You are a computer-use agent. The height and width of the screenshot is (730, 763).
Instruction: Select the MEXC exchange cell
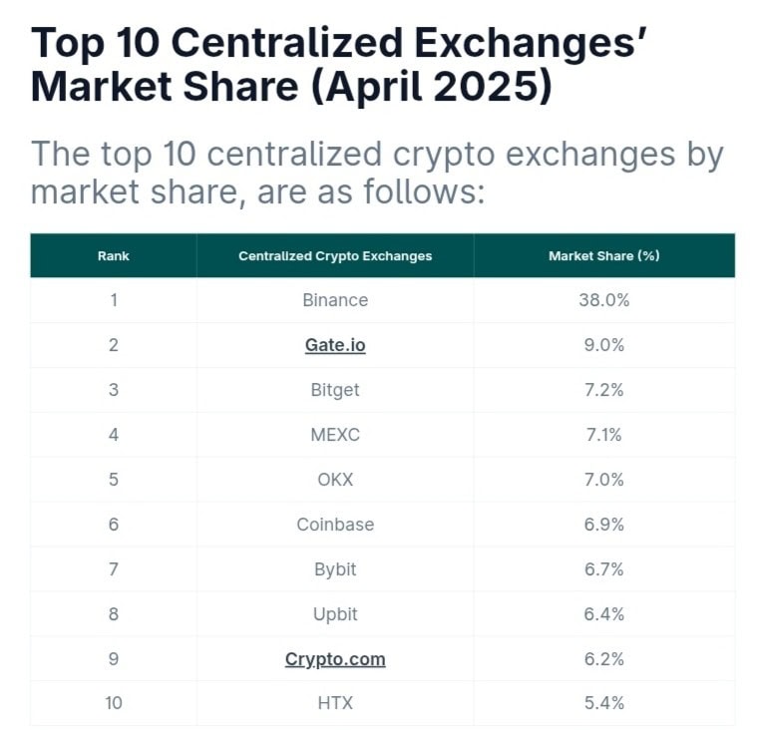pos(335,435)
